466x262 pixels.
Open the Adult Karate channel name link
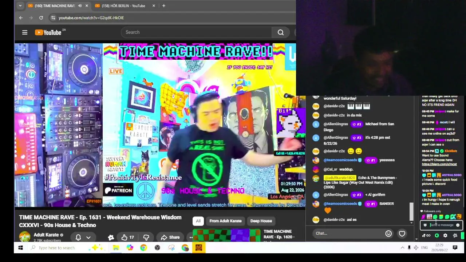[x=46, y=235]
